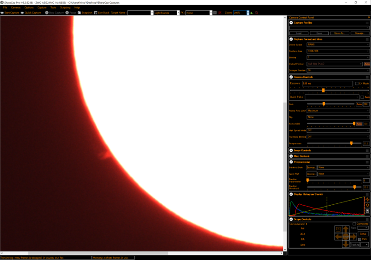Open the Zoom 200% dropdown
The image size is (371, 260).
tap(248, 13)
